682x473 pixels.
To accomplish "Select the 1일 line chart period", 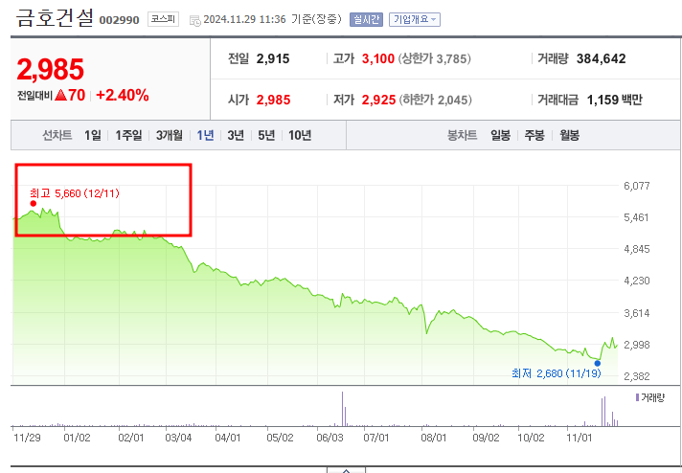I will click(x=93, y=135).
